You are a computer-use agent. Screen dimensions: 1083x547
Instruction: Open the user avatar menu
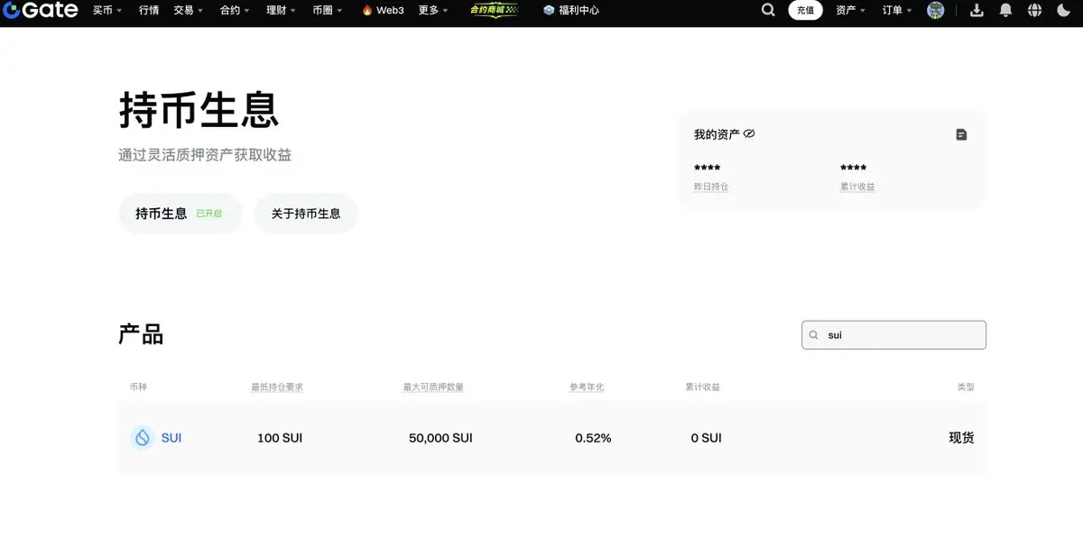tap(935, 10)
